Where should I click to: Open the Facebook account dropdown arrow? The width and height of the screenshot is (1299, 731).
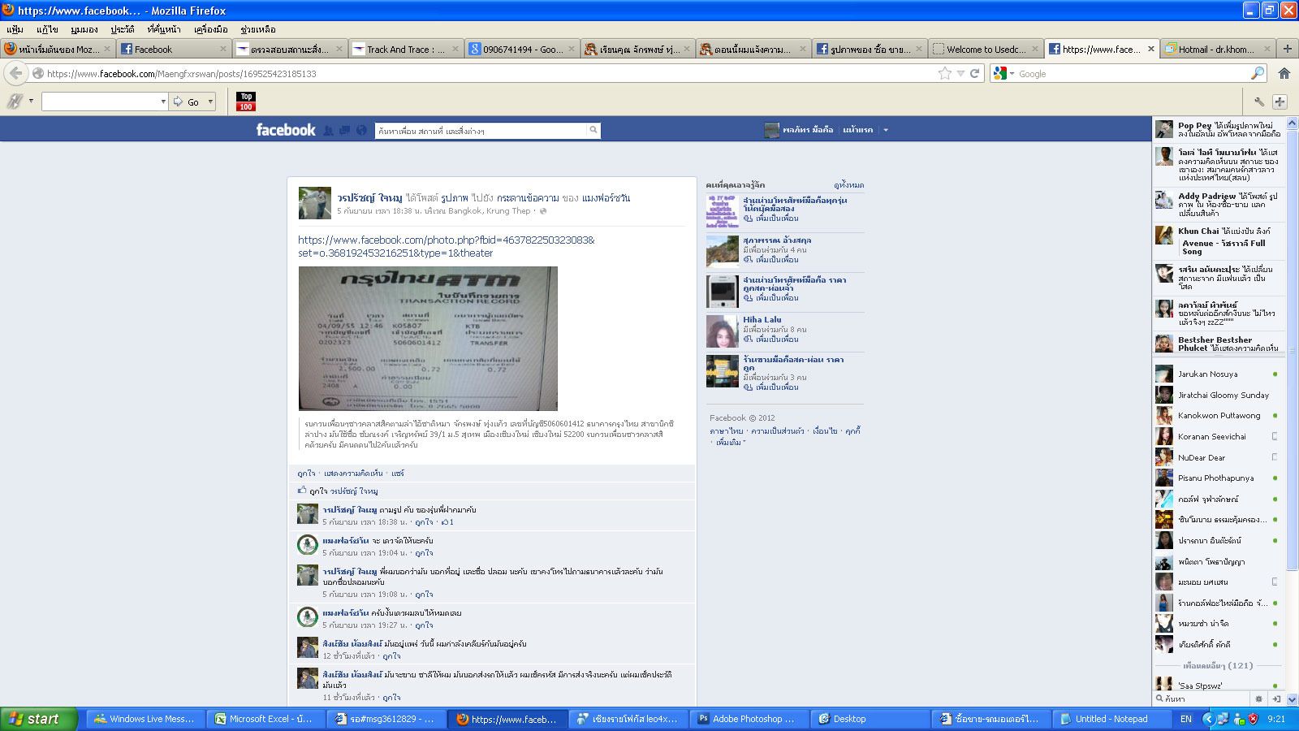(x=886, y=130)
